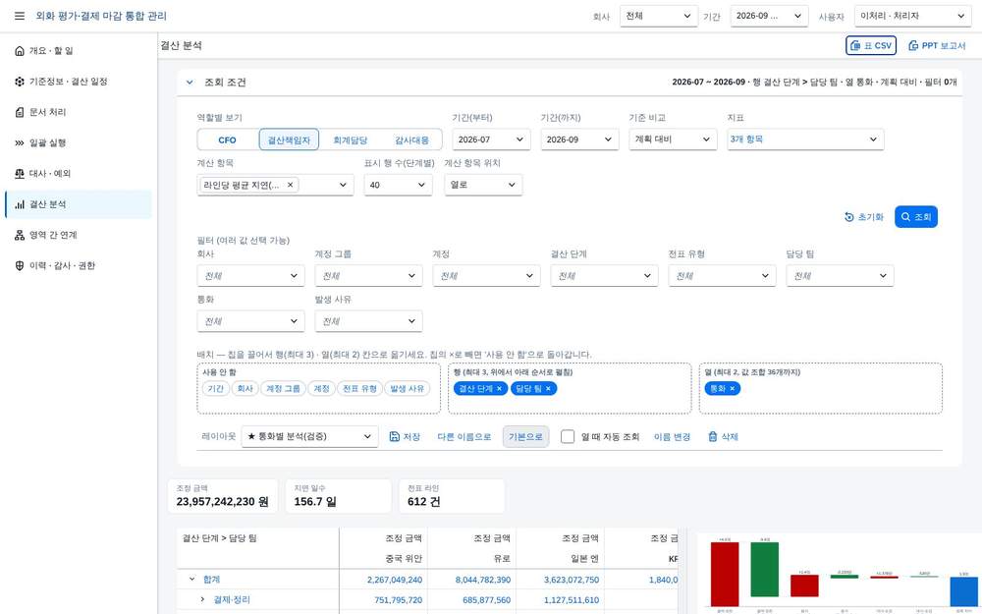Click the 이름 변경 link
The image size is (982, 614).
(672, 437)
